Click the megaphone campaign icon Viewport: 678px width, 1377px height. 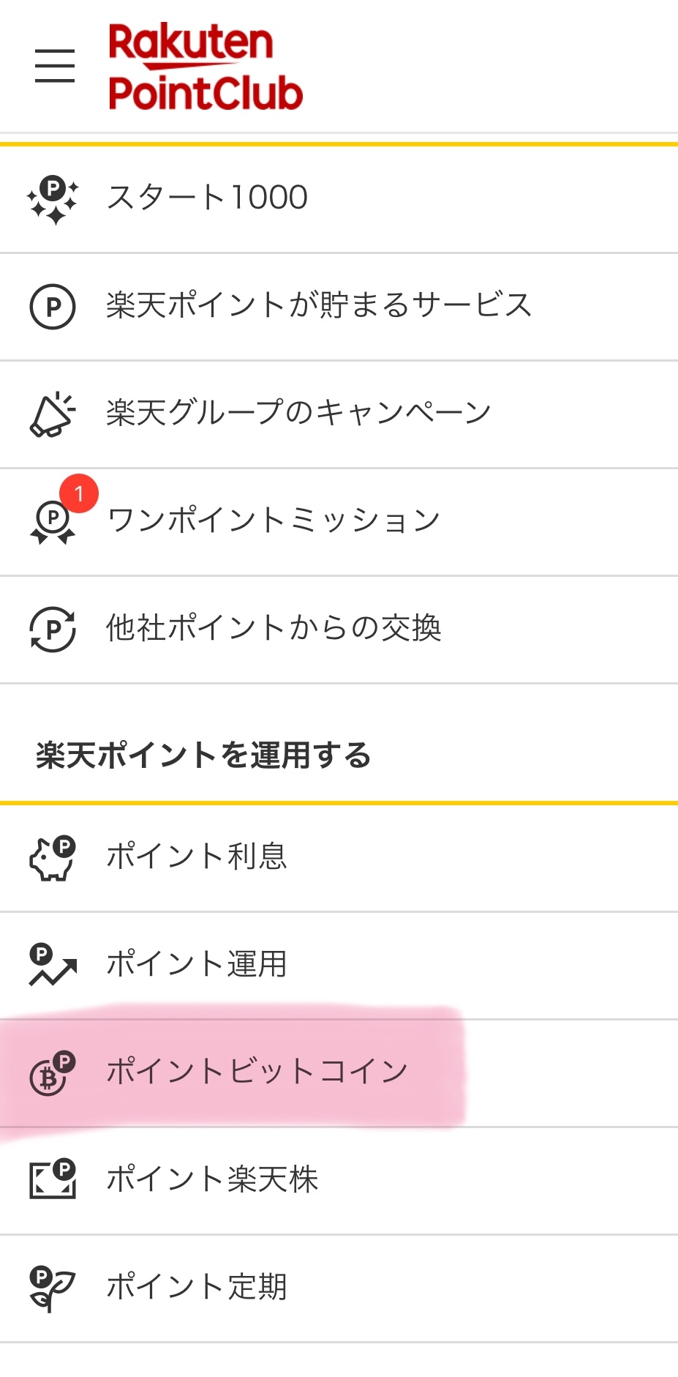click(x=53, y=414)
